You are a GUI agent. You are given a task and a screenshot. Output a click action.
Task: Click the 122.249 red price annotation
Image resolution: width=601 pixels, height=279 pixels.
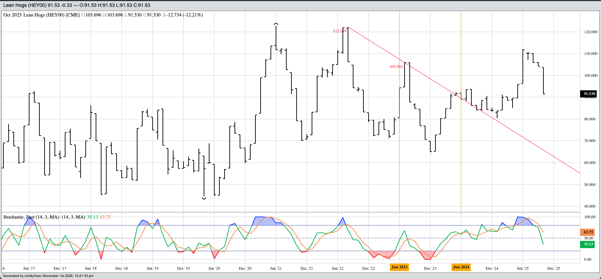(339, 31)
